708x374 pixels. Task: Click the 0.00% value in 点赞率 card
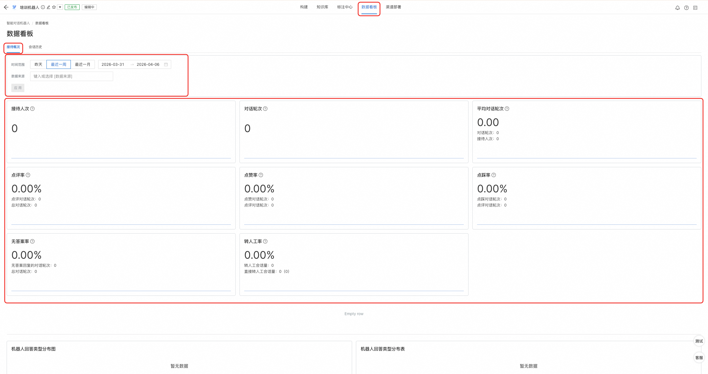[x=259, y=189]
